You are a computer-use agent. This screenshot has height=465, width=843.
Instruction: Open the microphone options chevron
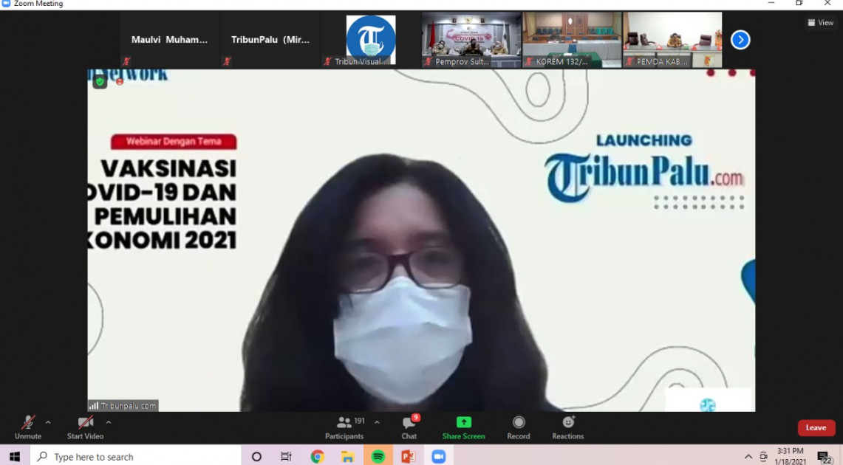pos(47,422)
